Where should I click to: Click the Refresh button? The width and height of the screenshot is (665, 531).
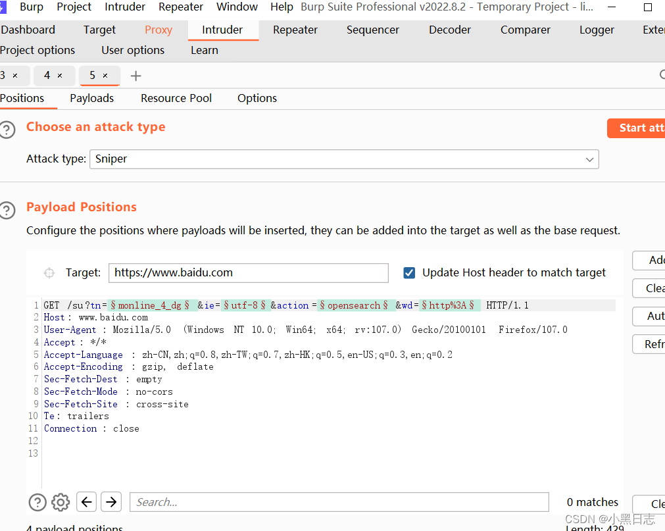pyautogui.click(x=649, y=344)
